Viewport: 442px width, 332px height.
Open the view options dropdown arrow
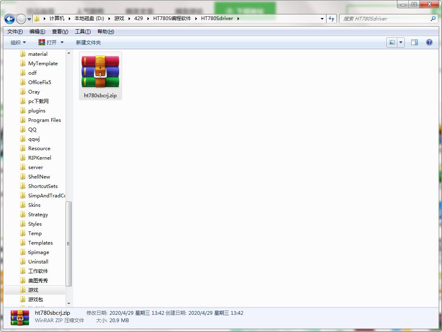point(401,43)
